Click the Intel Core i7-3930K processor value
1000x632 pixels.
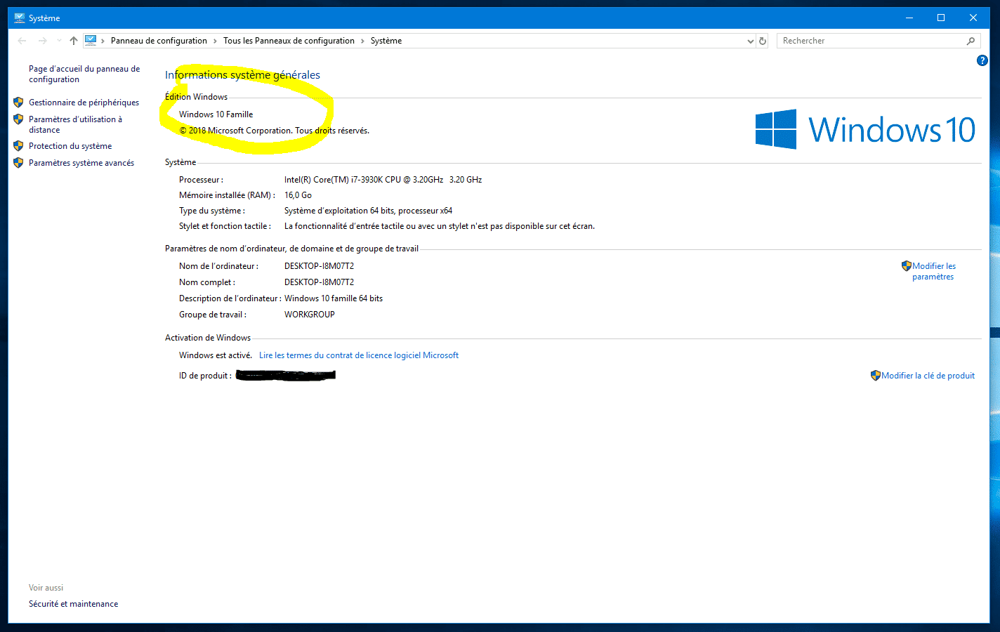pyautogui.click(x=383, y=180)
